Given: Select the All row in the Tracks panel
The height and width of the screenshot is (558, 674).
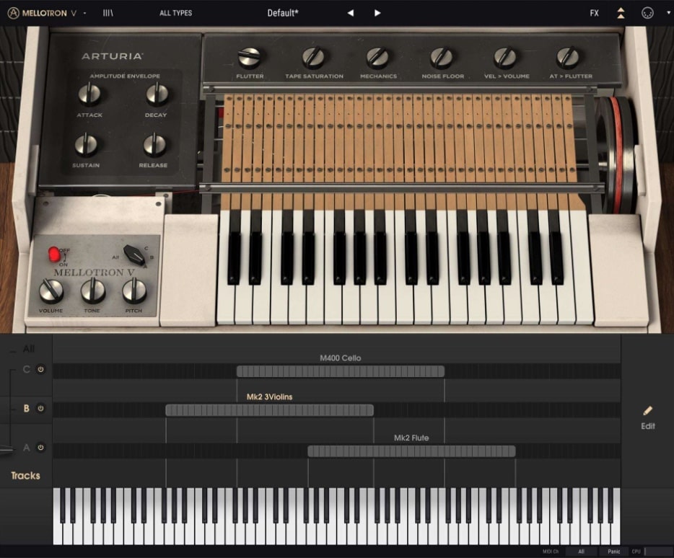Looking at the screenshot, I should [29, 349].
